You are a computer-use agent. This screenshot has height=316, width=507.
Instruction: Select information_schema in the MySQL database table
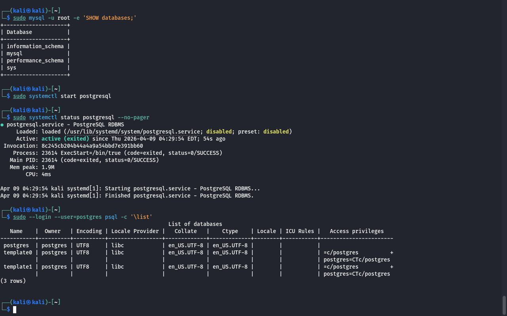(35, 46)
